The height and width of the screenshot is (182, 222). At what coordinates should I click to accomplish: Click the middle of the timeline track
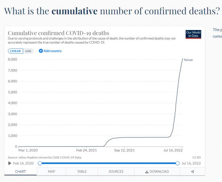click(108, 163)
